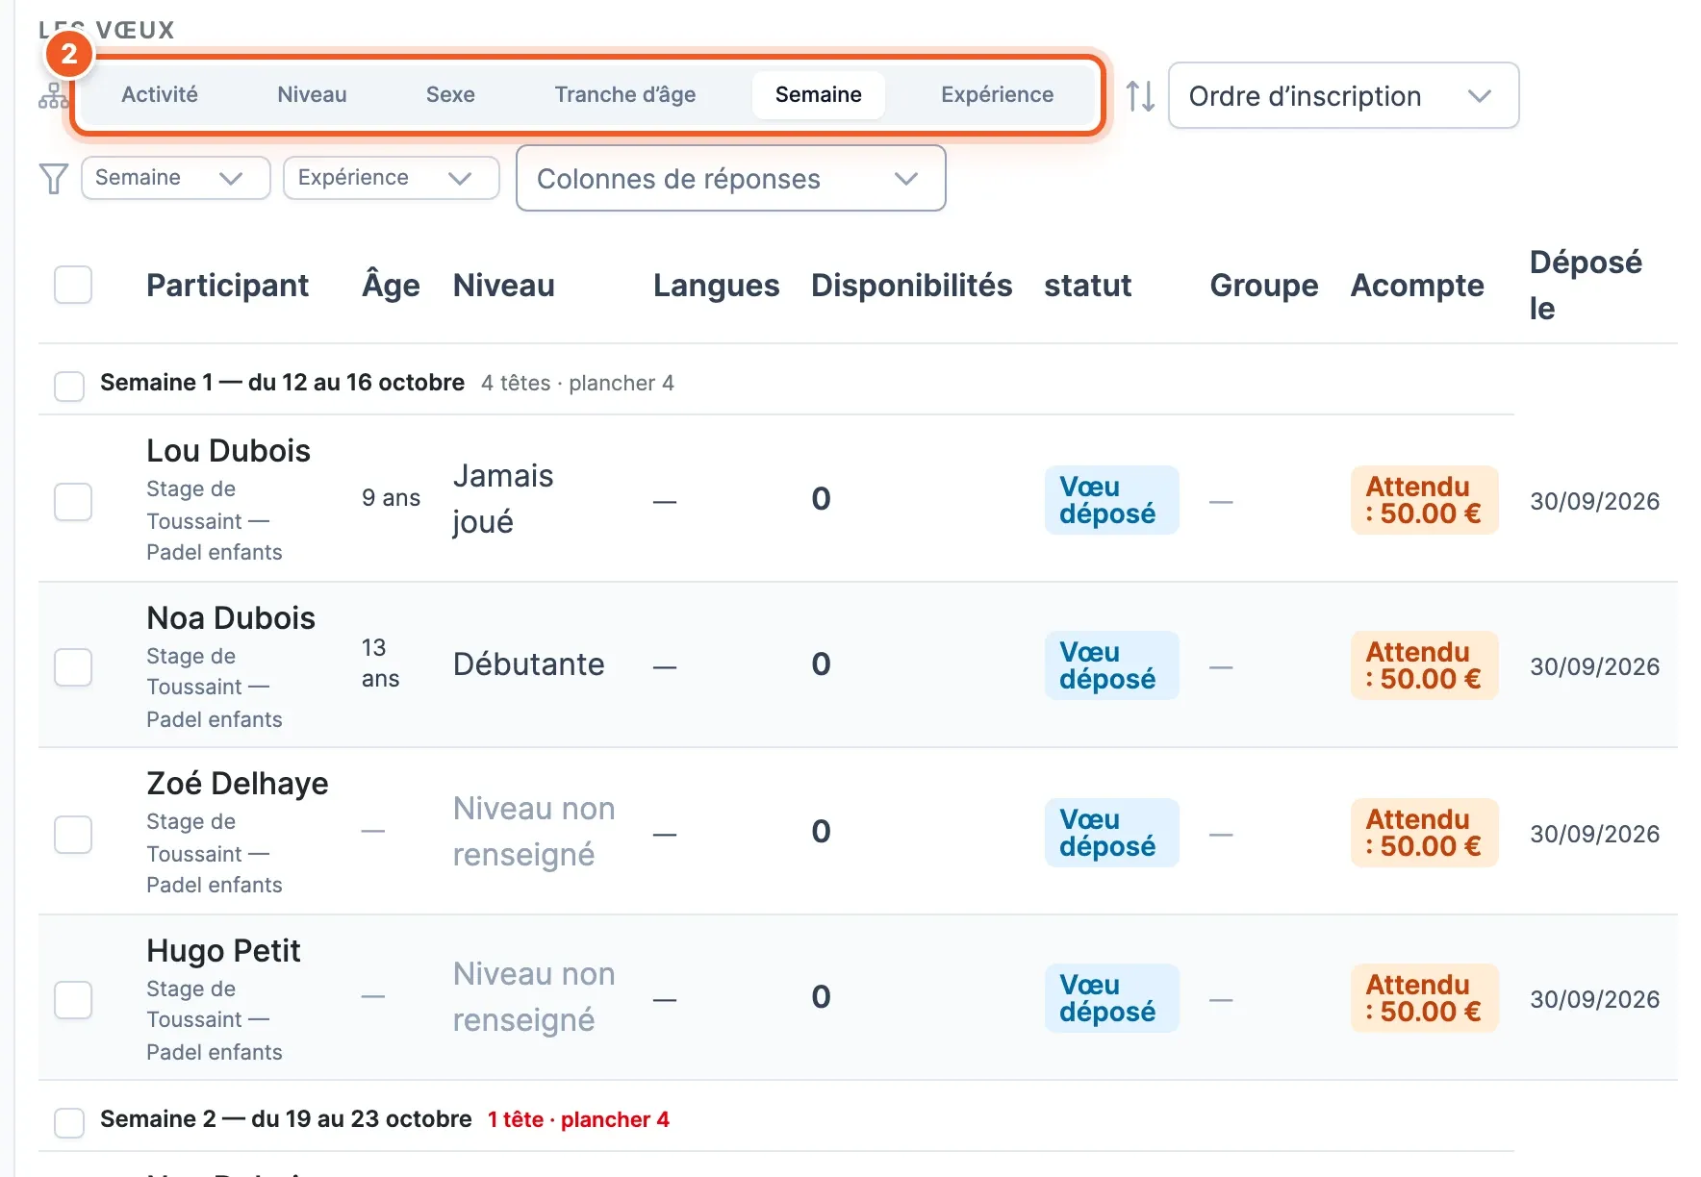Click Zoé Delhaye Vœu déposé badge
1701x1177 pixels.
(x=1111, y=833)
